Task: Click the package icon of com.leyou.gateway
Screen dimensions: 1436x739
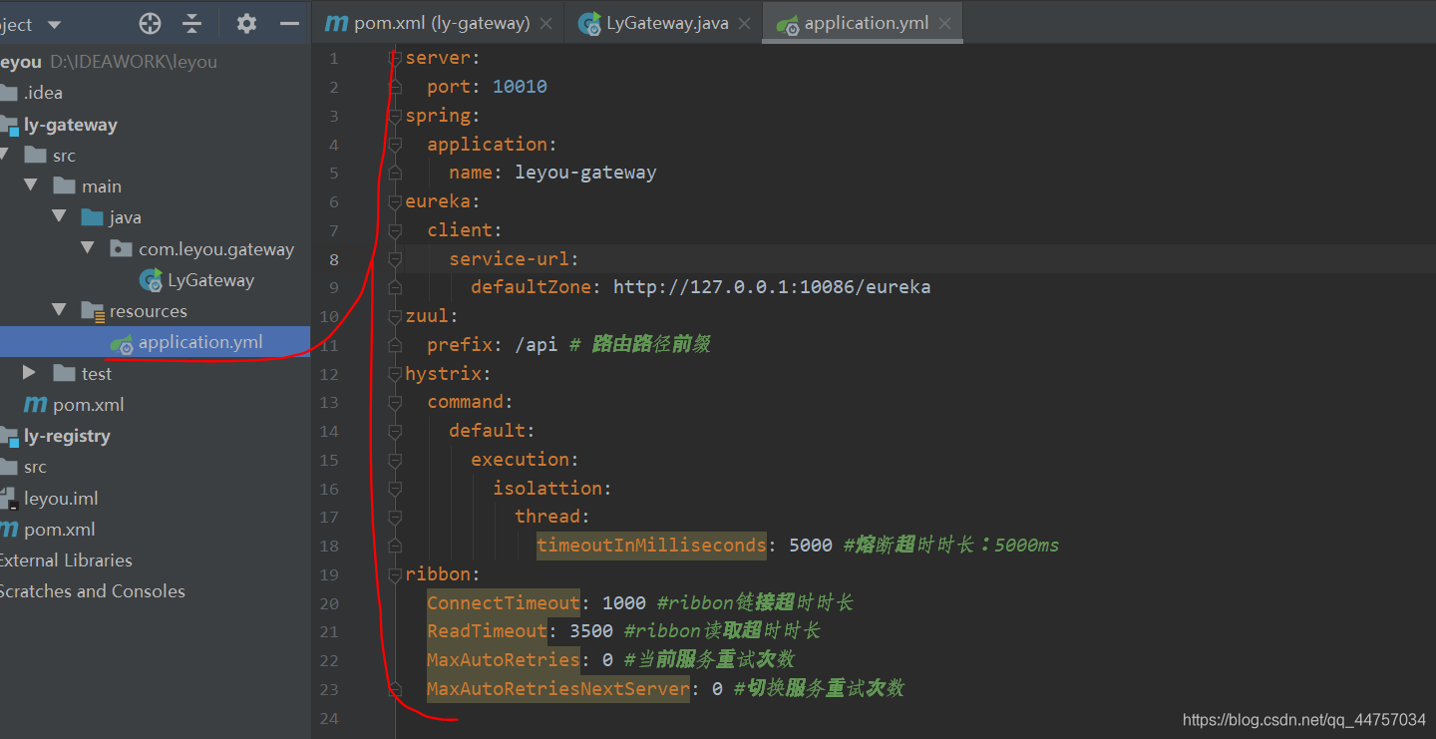Action: [122, 249]
